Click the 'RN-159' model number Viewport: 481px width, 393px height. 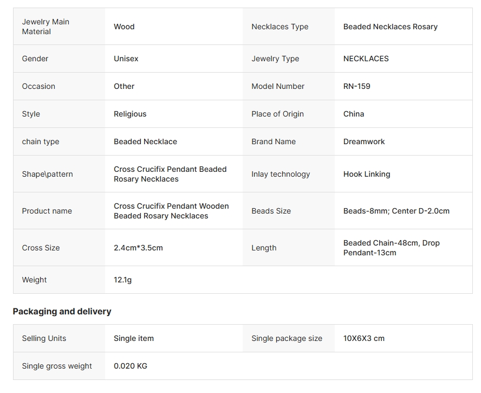356,86
